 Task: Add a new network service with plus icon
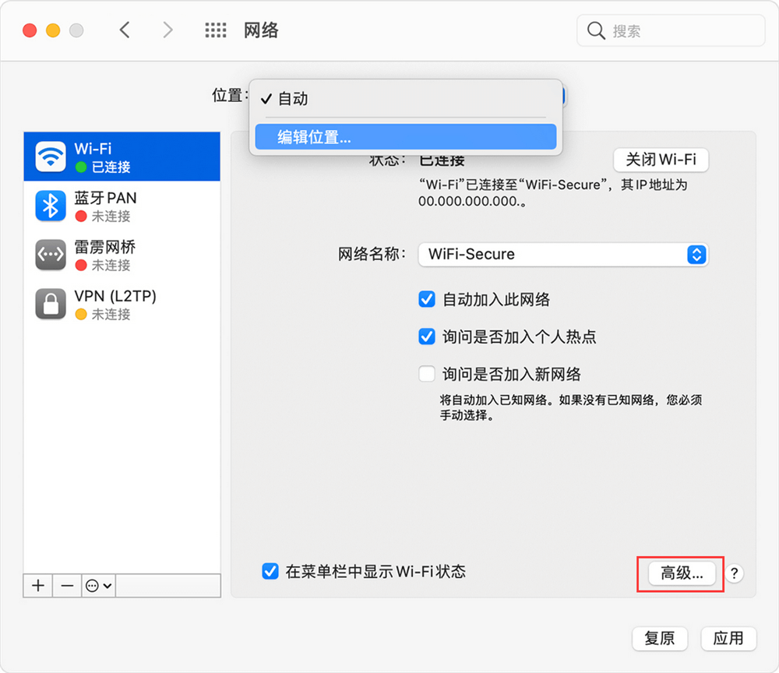37,585
